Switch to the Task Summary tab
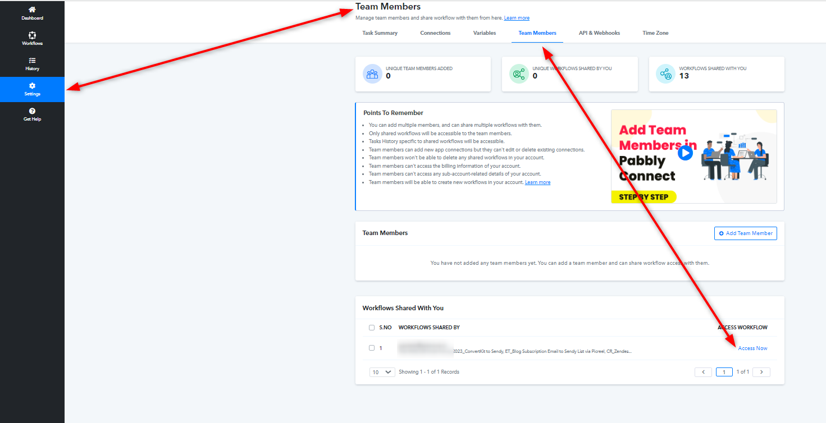Viewport: 826px width, 423px height. (x=380, y=33)
